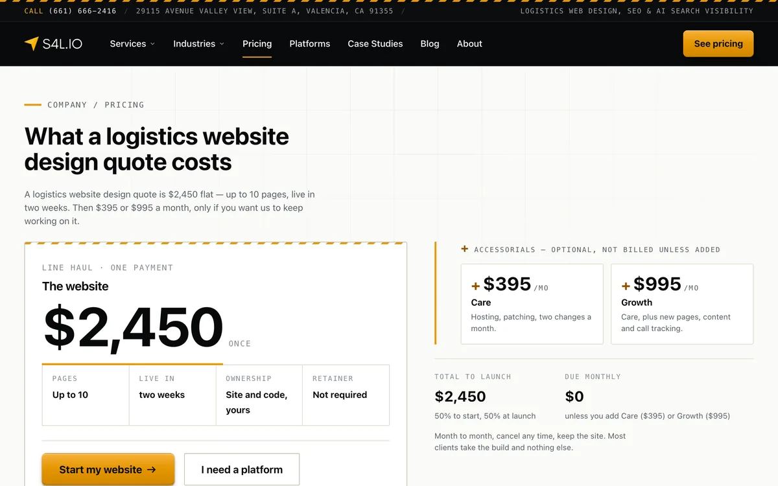Click 'Logistics web design, SEO & AI search visibility' tagline
The width and height of the screenshot is (778, 486).
tap(637, 11)
